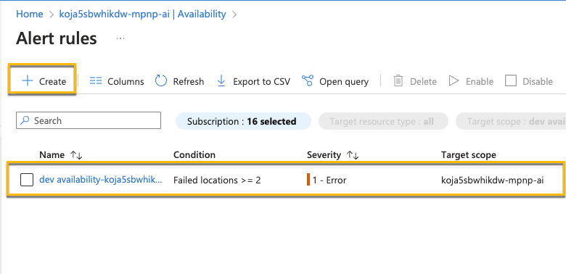This screenshot has width=566, height=274.
Task: Open the Target resource type filter
Action: [383, 121]
